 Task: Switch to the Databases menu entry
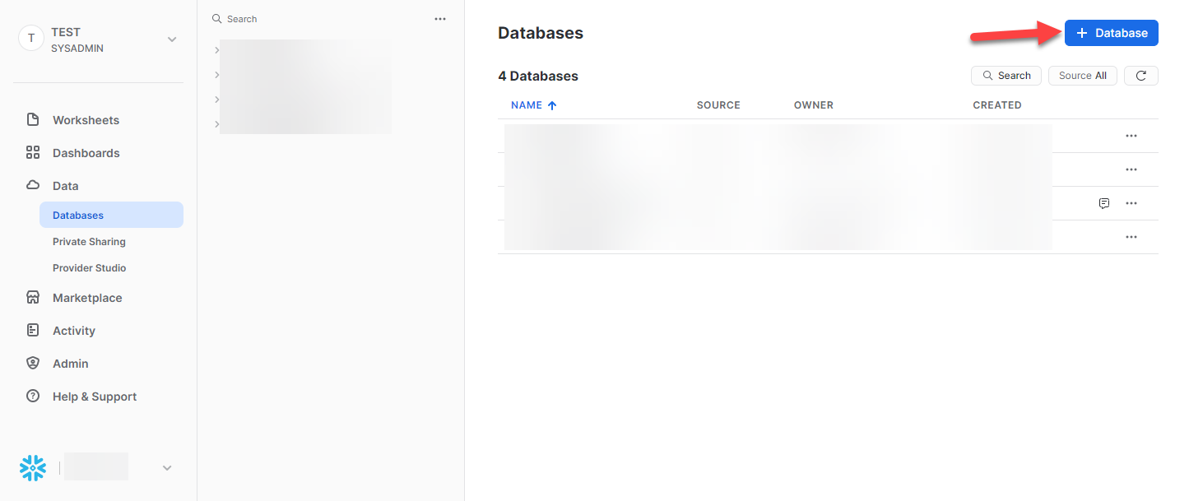77,215
